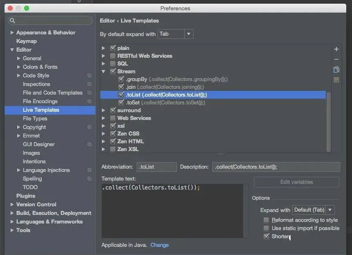
Task: Enable the RESTful Web Services group checkbox
Action: (x=113, y=56)
